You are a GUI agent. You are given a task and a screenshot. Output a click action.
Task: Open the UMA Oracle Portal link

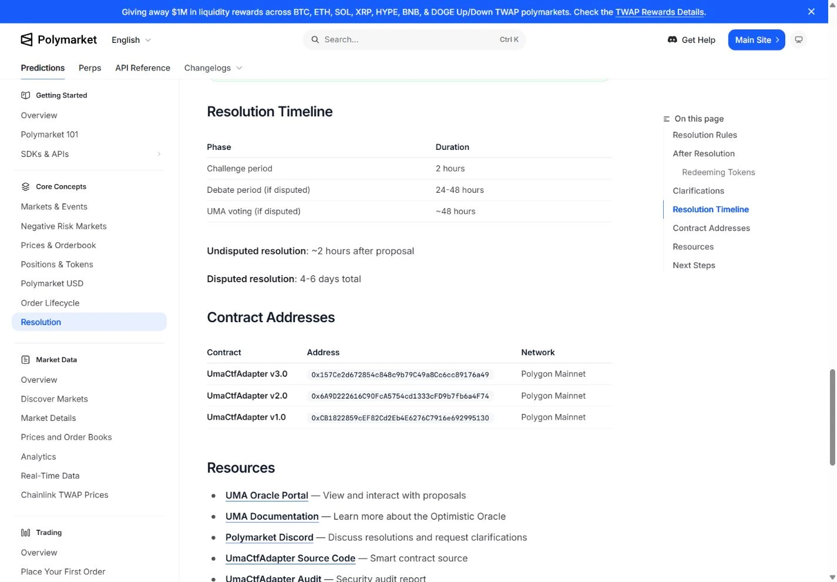tap(267, 496)
